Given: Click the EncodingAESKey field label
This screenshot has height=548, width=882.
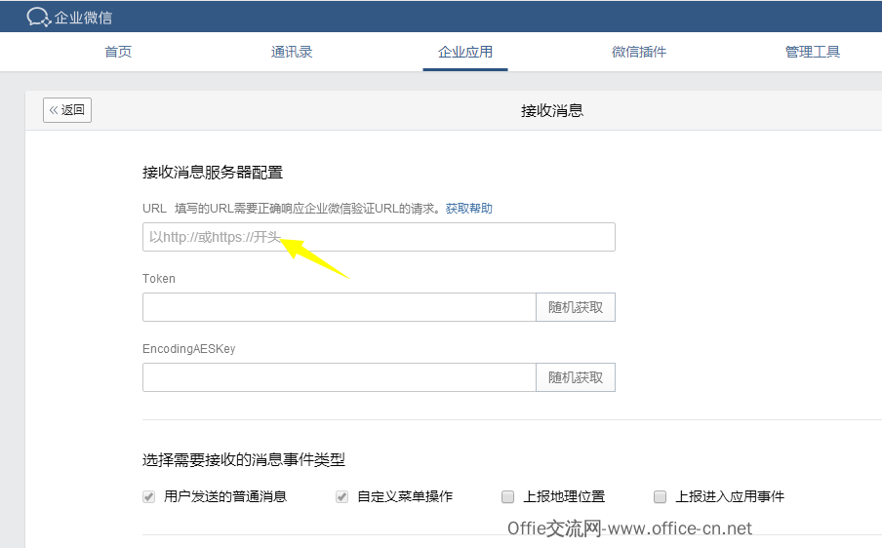Looking at the screenshot, I should [x=189, y=349].
